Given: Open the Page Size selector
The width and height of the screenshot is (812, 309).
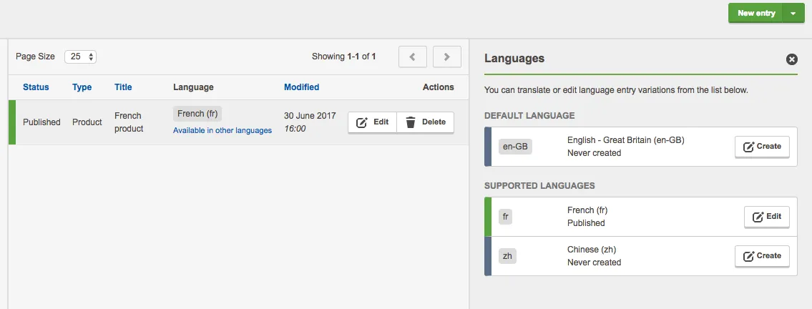Looking at the screenshot, I should point(81,57).
